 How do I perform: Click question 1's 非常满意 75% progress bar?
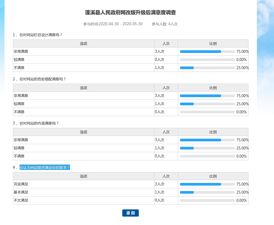(x=207, y=52)
